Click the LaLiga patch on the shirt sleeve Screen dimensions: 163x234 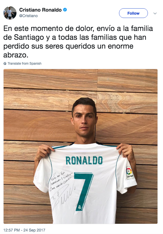coord(130,172)
